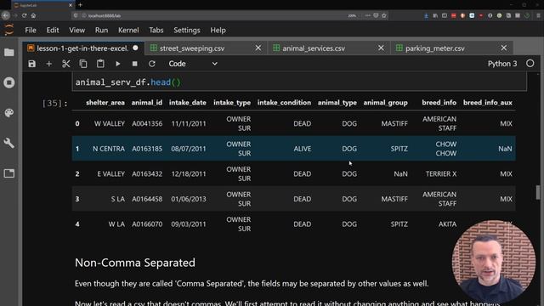This screenshot has height=306, width=544.
Task: Click the 'animal_id' column header
Action: tap(147, 102)
